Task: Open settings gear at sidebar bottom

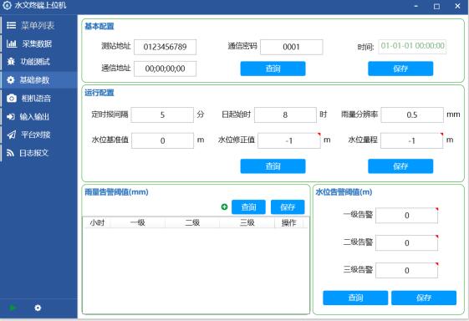Action: click(x=38, y=308)
